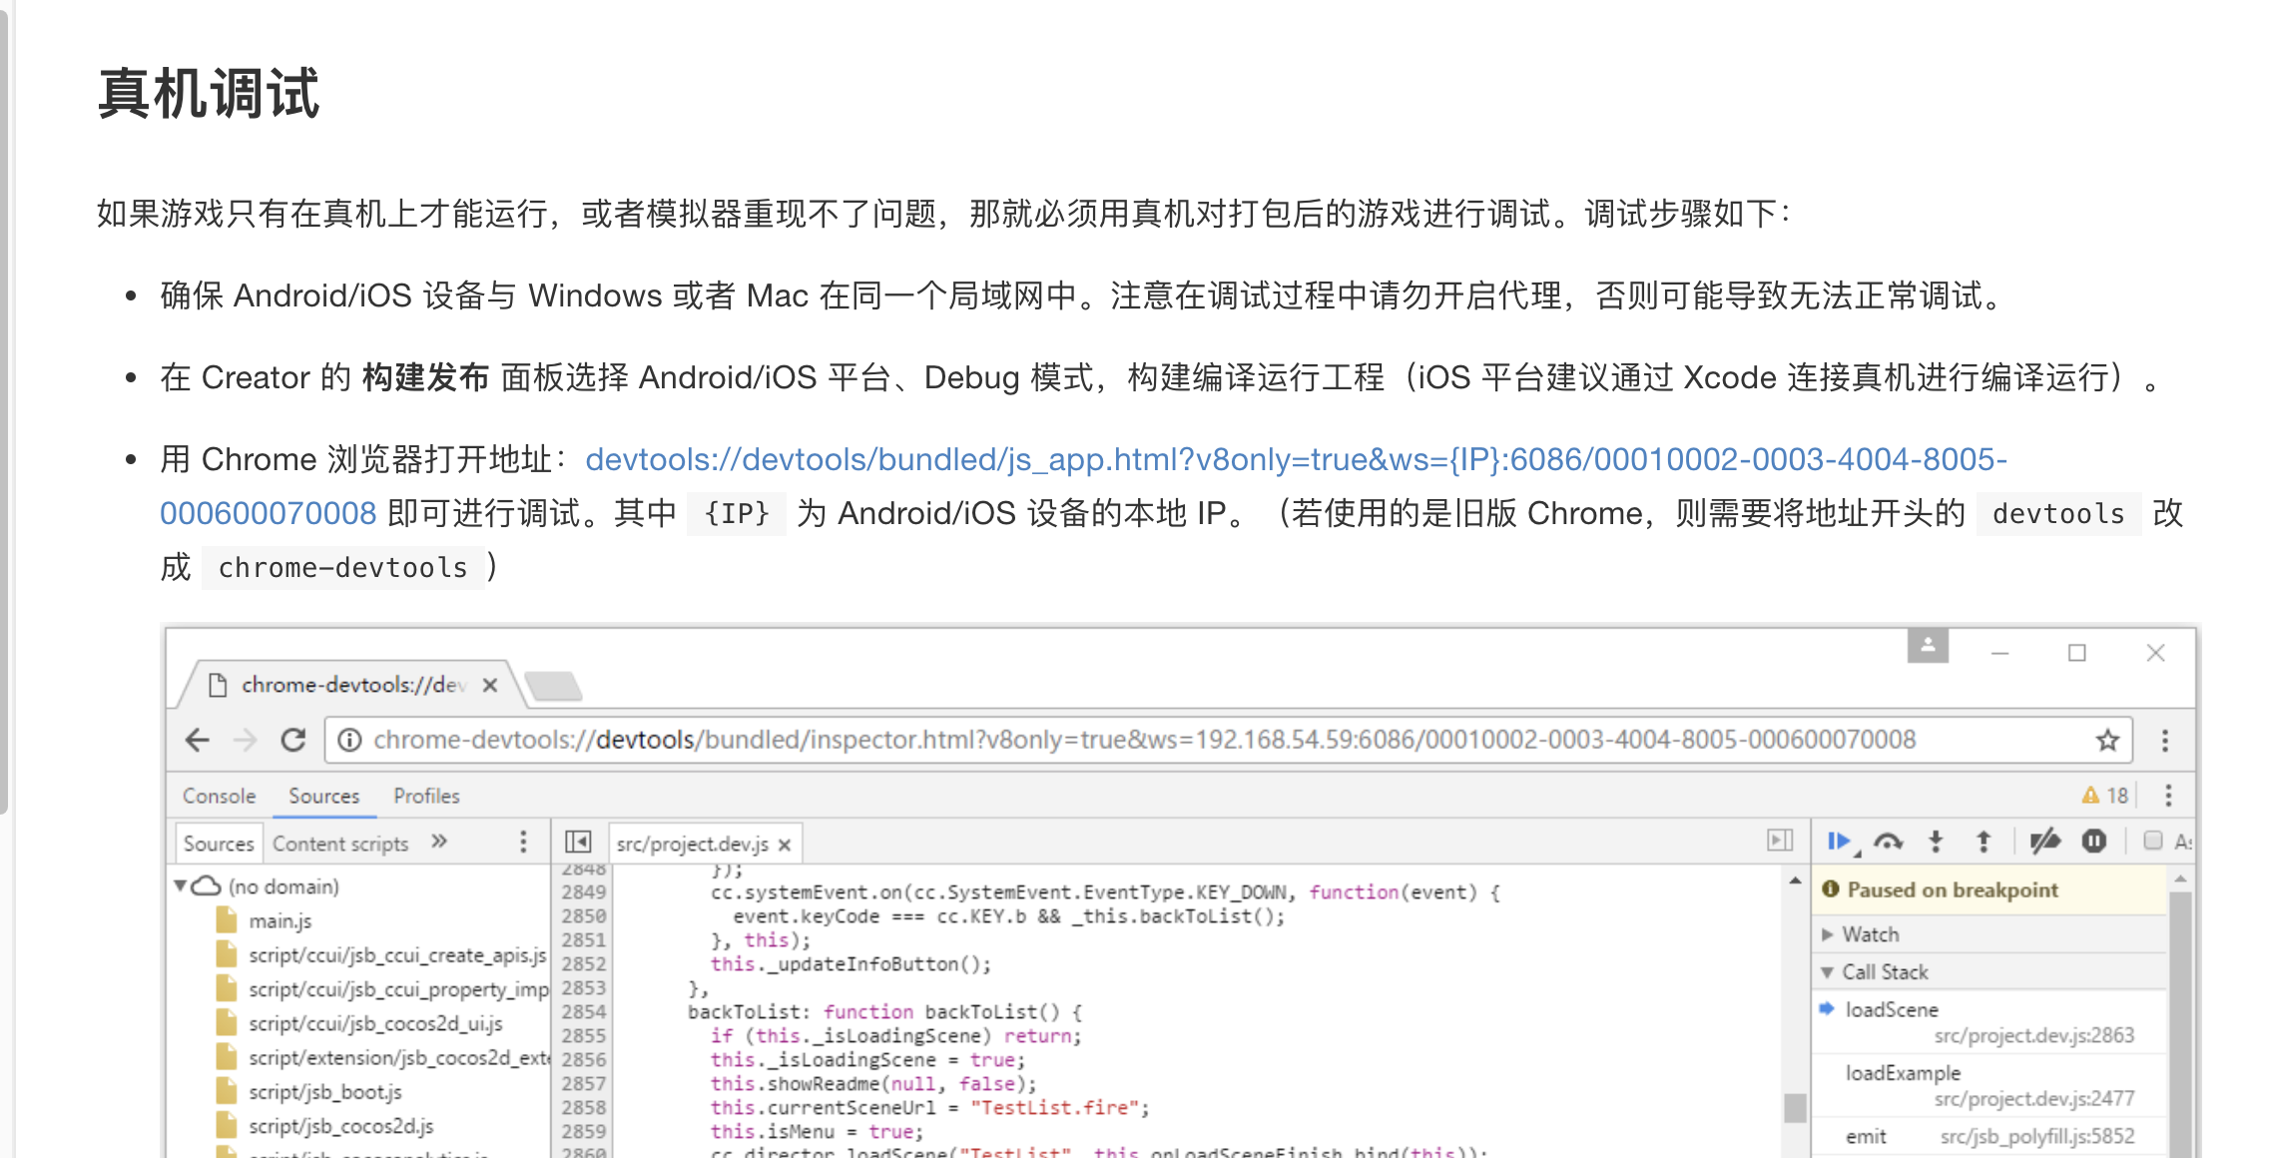The width and height of the screenshot is (2270, 1158).
Task: Collapse the Call Stack section
Action: [x=1883, y=972]
